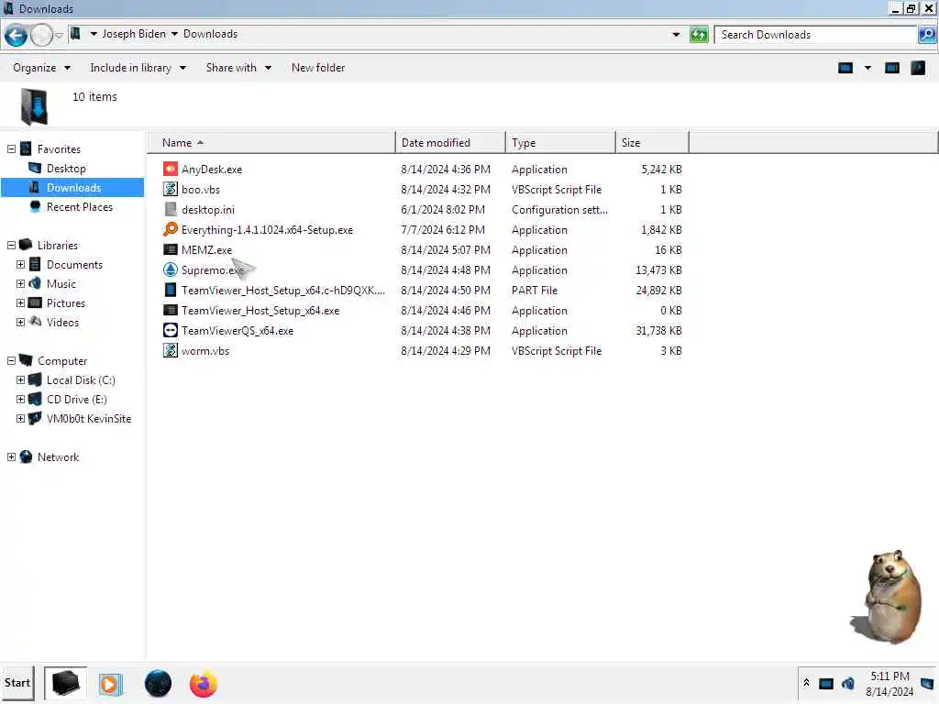This screenshot has width=939, height=704.
Task: Open the recent locations dropdown beside Forward
Action: coord(59,36)
